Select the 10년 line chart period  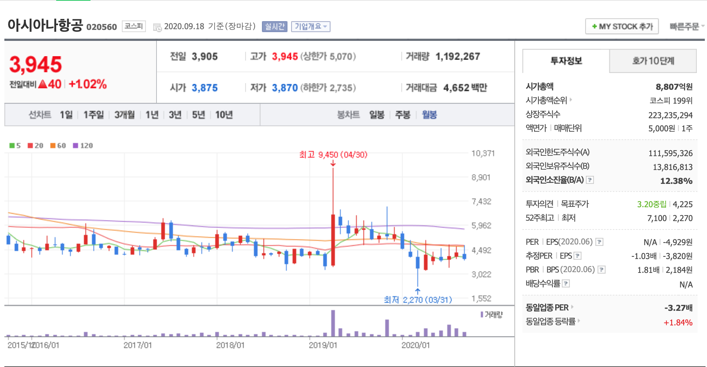[224, 115]
